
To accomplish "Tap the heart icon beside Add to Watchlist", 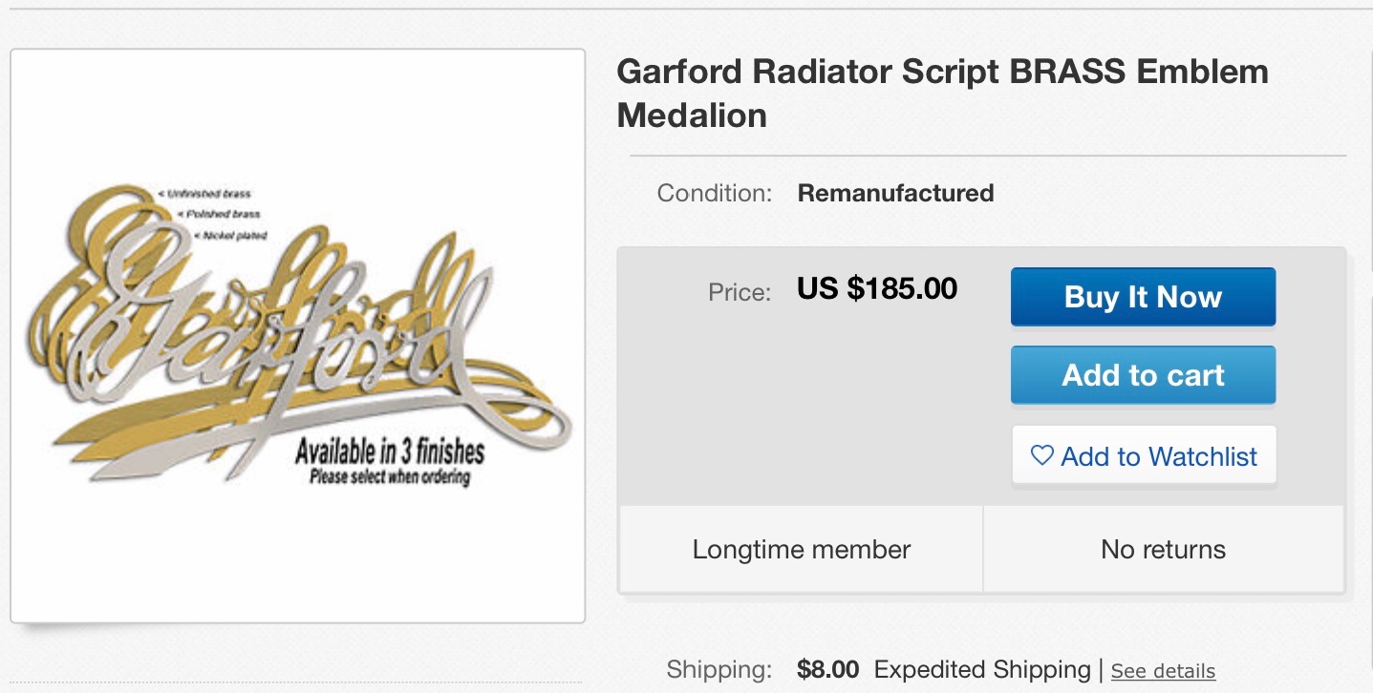I will [x=1041, y=455].
